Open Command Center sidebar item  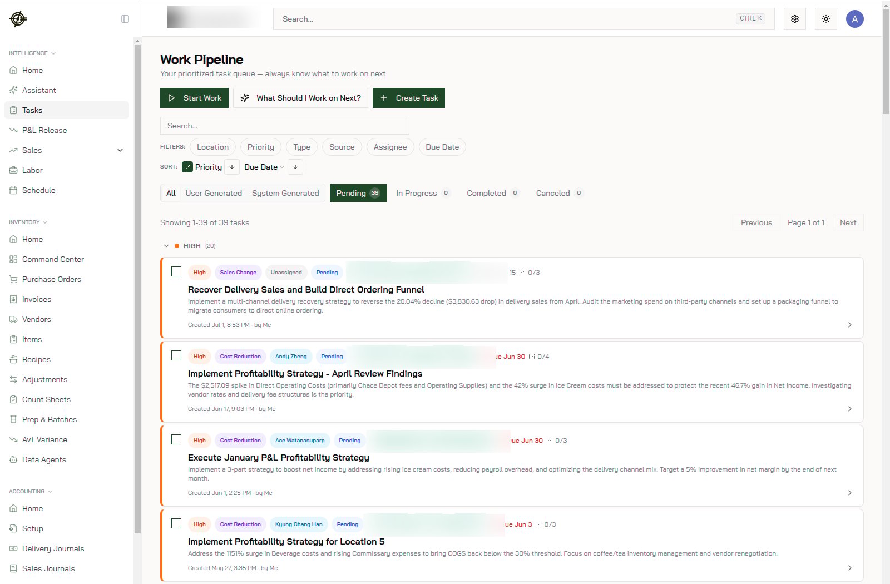[67, 259]
